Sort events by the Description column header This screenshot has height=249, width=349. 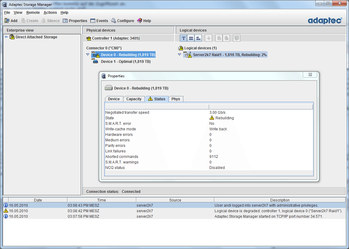click(x=280, y=200)
